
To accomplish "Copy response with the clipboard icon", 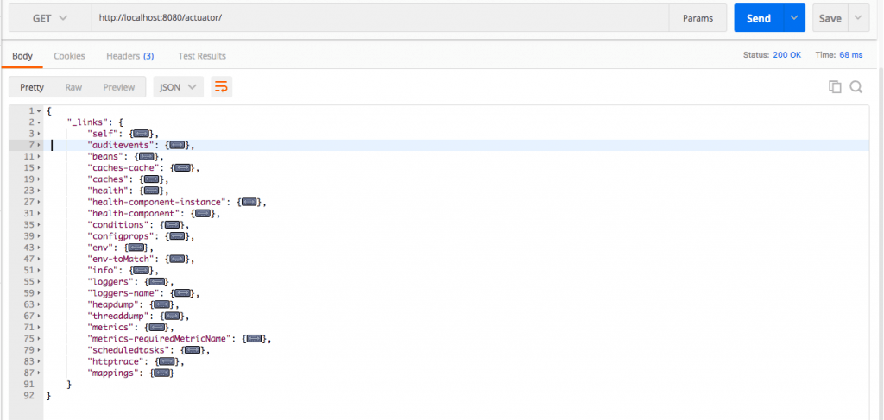I will (x=835, y=87).
